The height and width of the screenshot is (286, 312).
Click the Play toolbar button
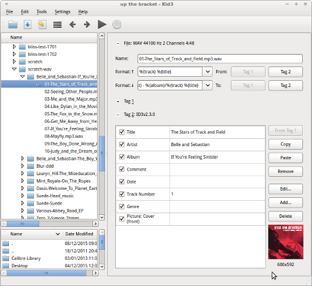102,24
